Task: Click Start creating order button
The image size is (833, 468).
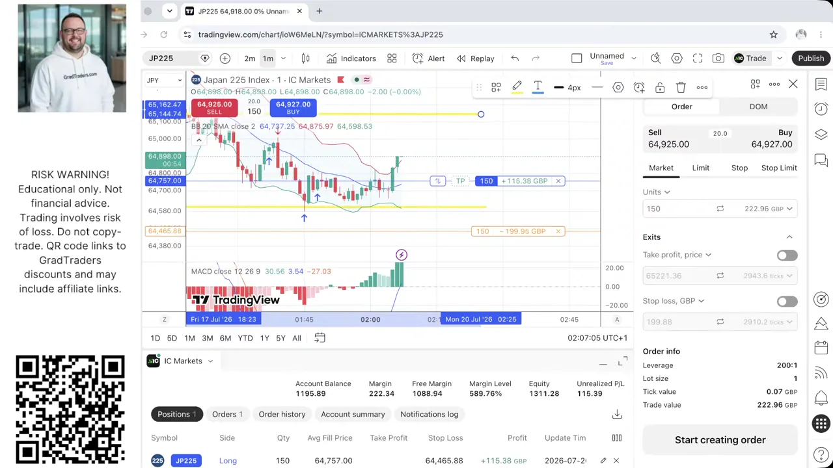Action: click(x=720, y=440)
